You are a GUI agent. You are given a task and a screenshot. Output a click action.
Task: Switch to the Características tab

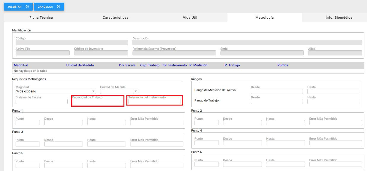point(116,17)
